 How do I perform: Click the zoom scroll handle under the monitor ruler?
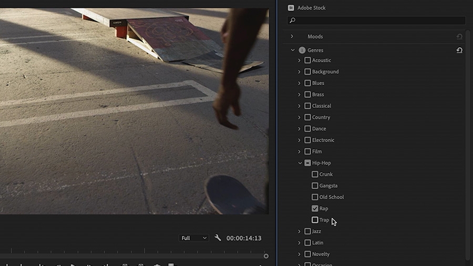tap(266, 256)
